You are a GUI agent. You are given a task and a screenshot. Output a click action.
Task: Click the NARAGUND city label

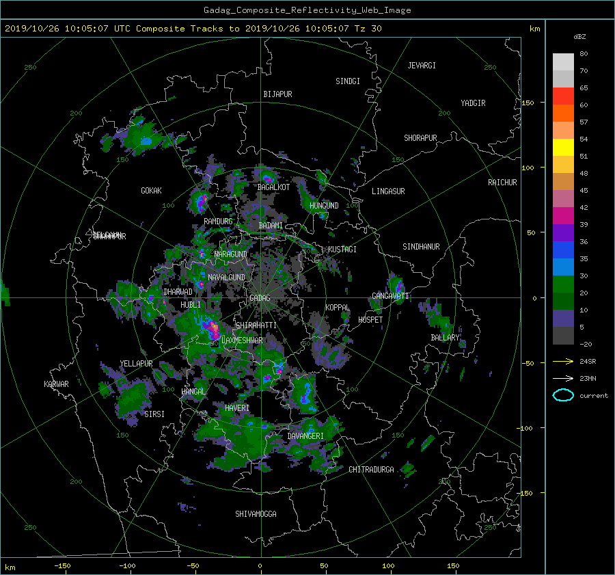coord(231,254)
